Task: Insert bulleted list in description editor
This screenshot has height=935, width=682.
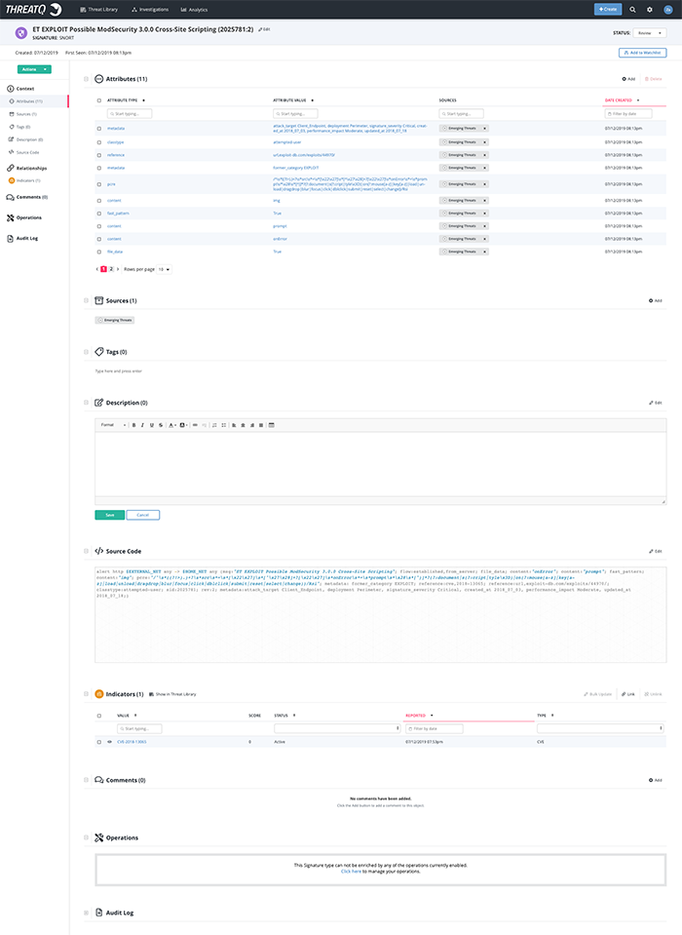Action: (223, 425)
